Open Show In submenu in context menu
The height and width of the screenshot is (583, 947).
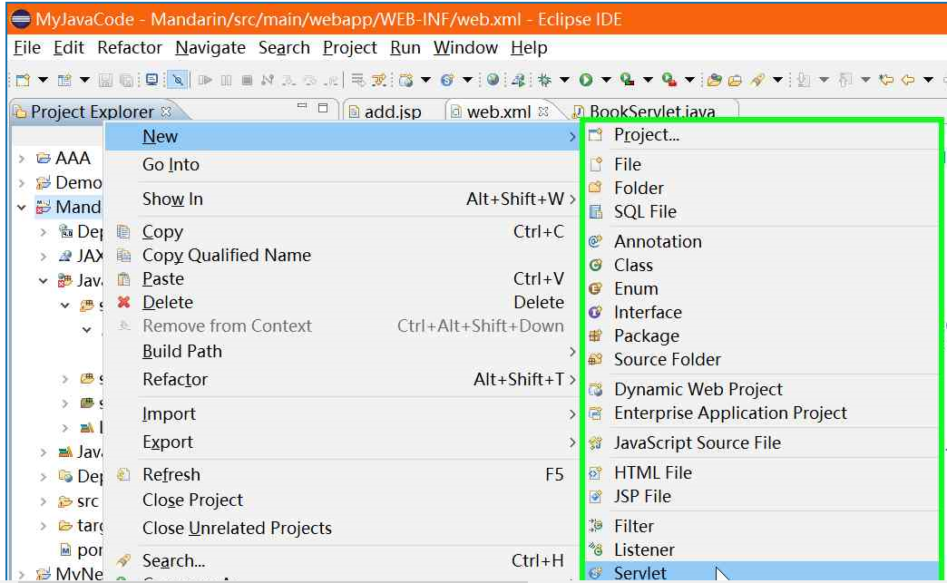click(x=342, y=199)
